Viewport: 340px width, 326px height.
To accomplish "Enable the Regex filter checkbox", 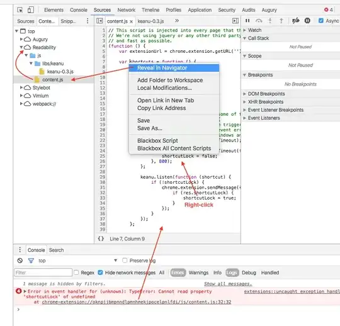I will click(x=76, y=273).
